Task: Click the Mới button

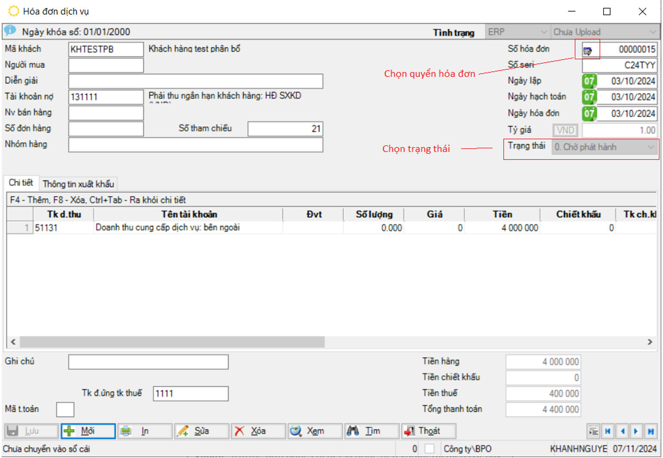Action: click(x=88, y=431)
